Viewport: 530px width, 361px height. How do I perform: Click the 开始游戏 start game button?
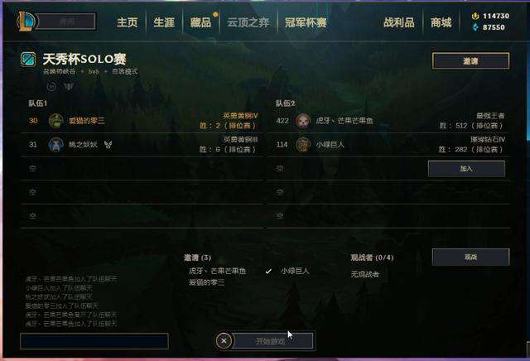272,341
